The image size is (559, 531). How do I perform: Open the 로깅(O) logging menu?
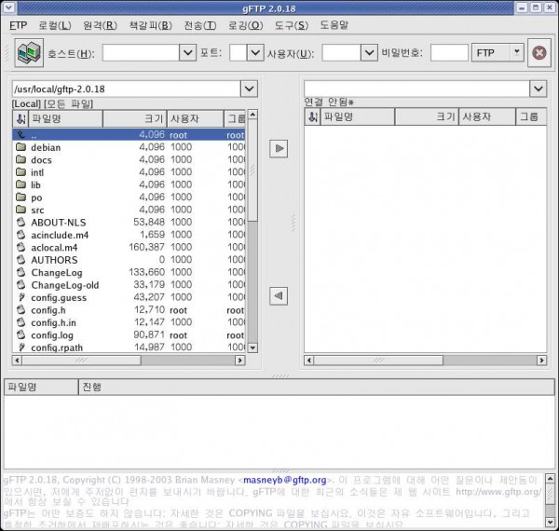[x=246, y=25]
